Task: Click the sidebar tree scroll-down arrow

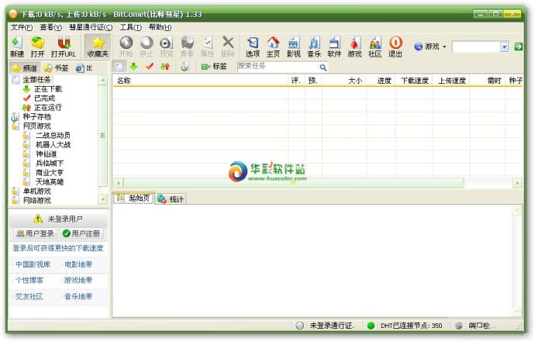Action: (x=102, y=199)
